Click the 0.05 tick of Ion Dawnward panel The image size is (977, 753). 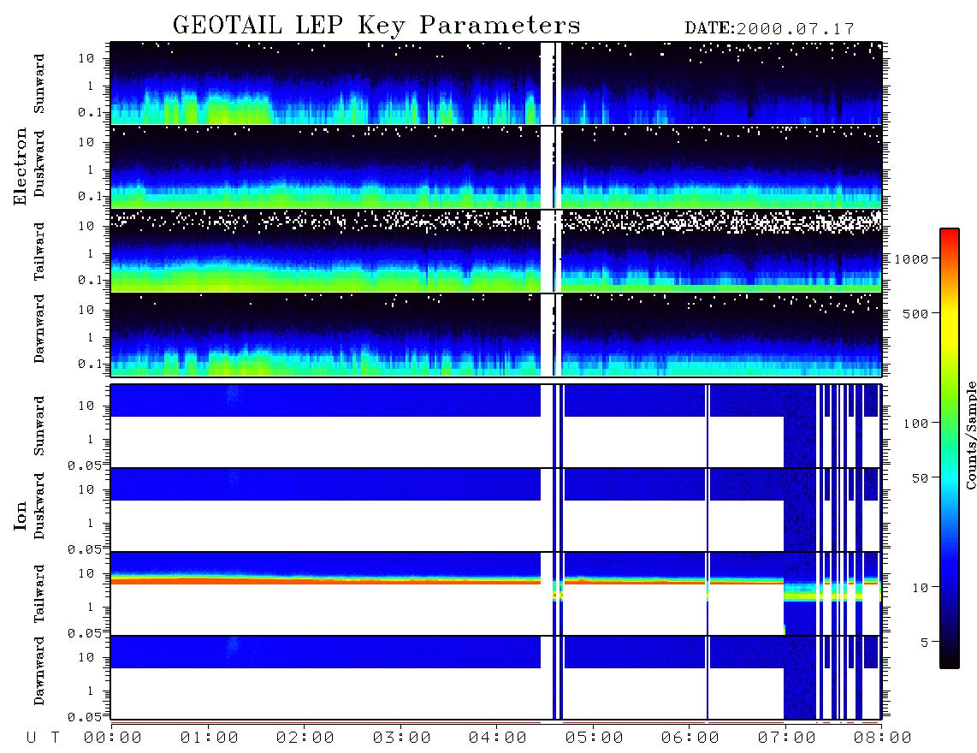coord(84,717)
